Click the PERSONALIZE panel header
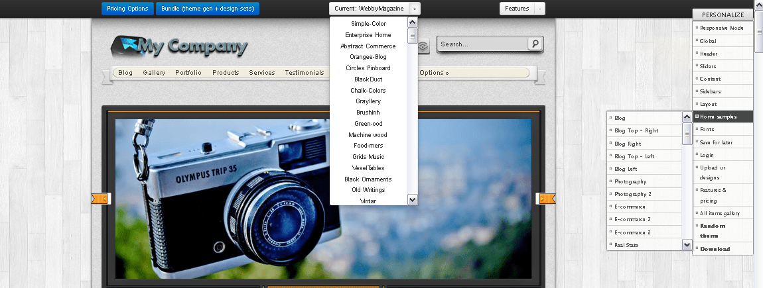The width and height of the screenshot is (763, 288). click(723, 15)
